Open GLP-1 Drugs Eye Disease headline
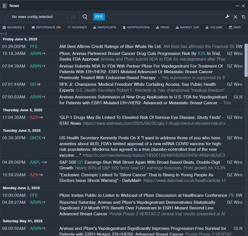Image resolution: width=248 pixels, height=236 pixels. click(x=141, y=120)
